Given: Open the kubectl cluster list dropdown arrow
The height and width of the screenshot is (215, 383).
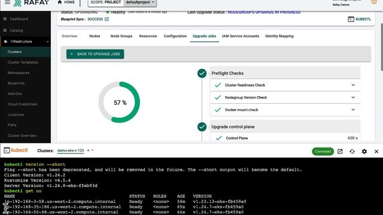Looking at the screenshot, I should (x=92, y=150).
